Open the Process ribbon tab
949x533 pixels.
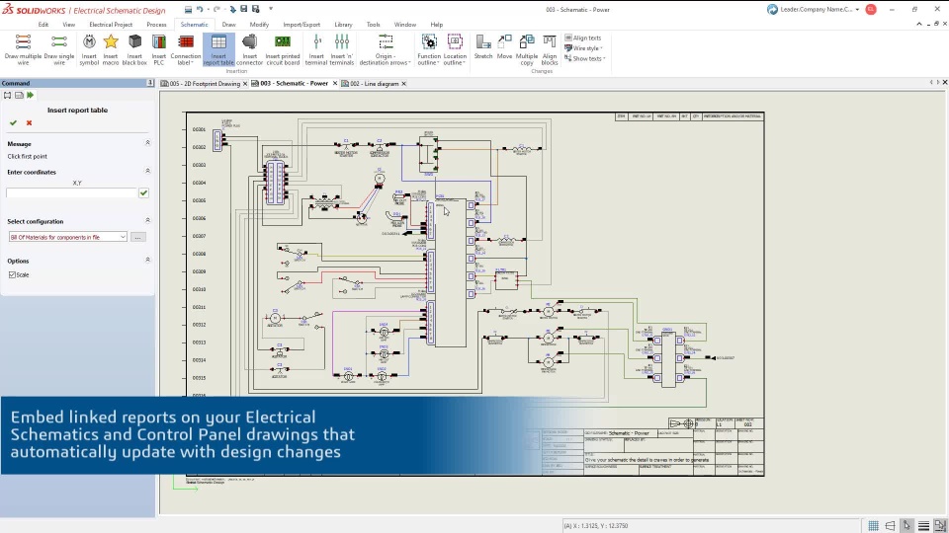(x=156, y=25)
